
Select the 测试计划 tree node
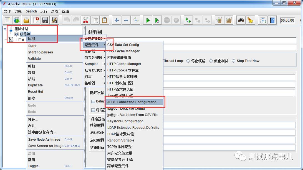(x=21, y=29)
